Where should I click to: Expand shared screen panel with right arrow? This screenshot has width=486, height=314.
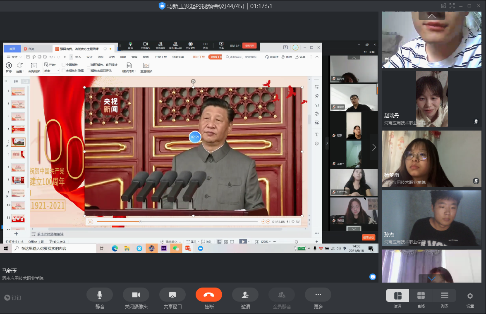pos(374,147)
